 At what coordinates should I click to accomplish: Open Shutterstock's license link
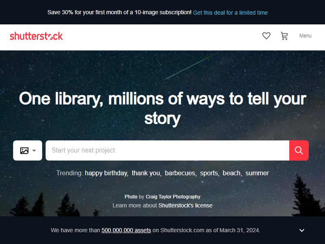click(186, 205)
